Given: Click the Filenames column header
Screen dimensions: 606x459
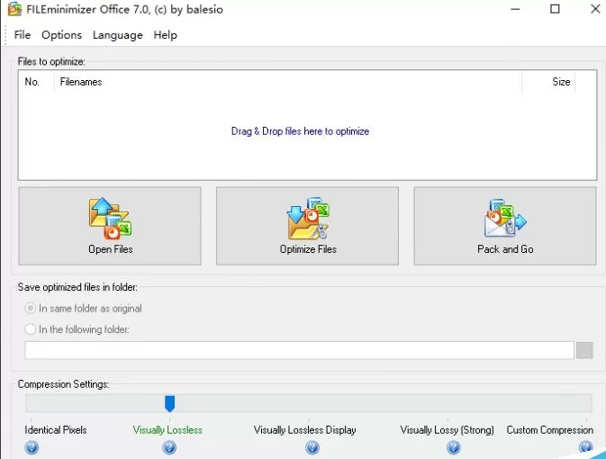Looking at the screenshot, I should [x=288, y=82].
